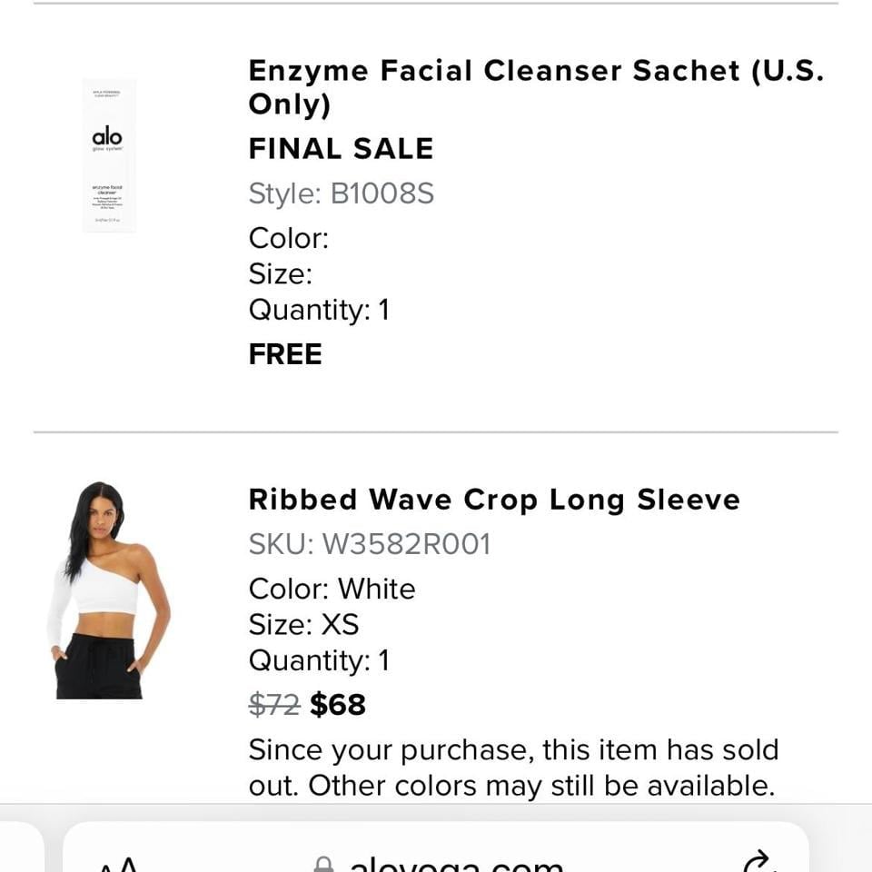Tap the FINAL SALE label
The width and height of the screenshot is (872, 872).
pos(341,148)
